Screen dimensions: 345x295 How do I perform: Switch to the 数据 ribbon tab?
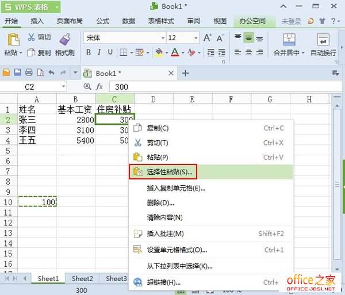point(129,21)
